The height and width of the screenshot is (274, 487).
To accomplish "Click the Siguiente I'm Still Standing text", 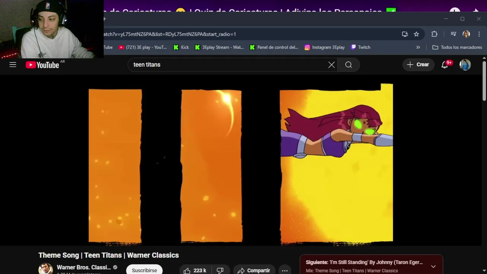I will (x=364, y=262).
